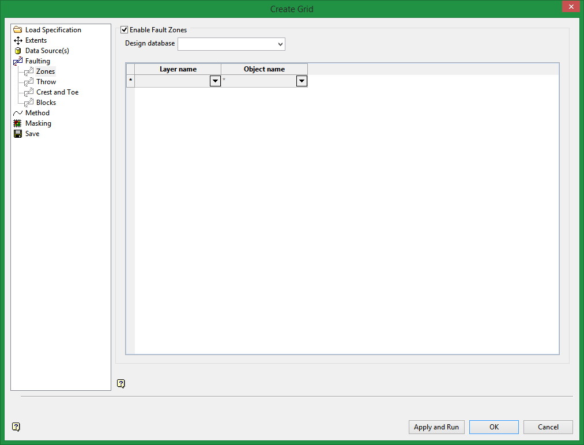Click the Zones fault icon
The height and width of the screenshot is (445, 584).
tap(29, 71)
